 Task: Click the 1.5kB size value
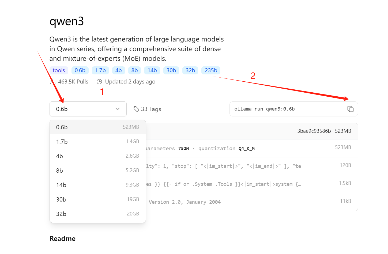coord(345,183)
